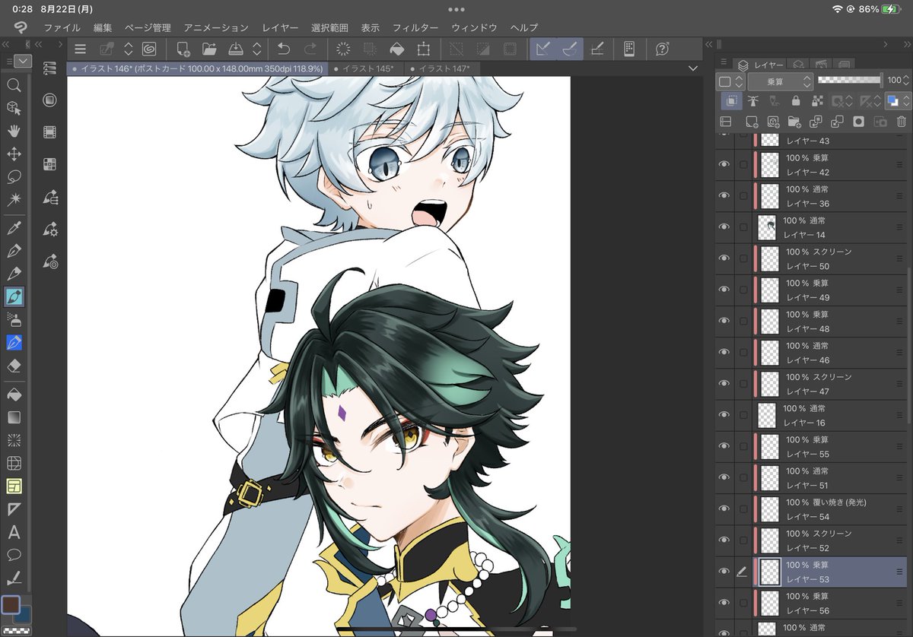The image size is (913, 637).
Task: Click the smartphone companion mode icon
Action: [x=629, y=49]
